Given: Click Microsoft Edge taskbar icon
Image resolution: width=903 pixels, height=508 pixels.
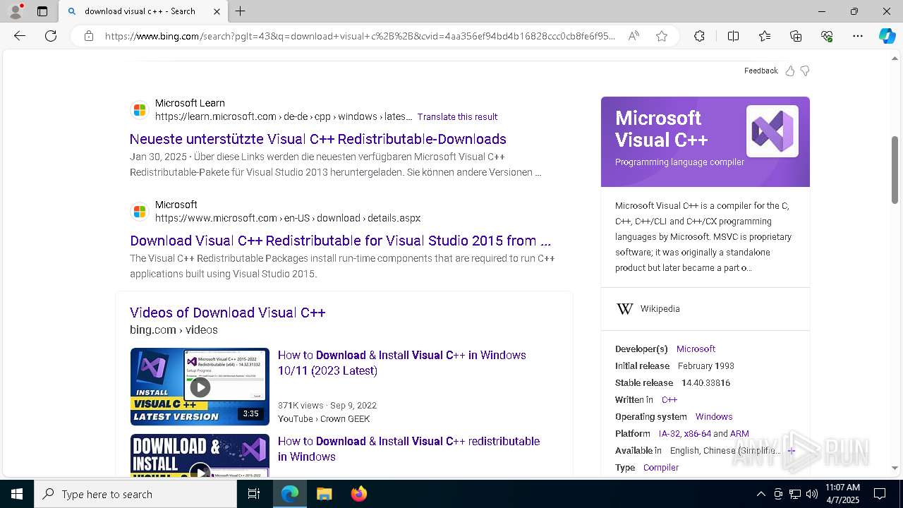Looking at the screenshot, I should [290, 494].
